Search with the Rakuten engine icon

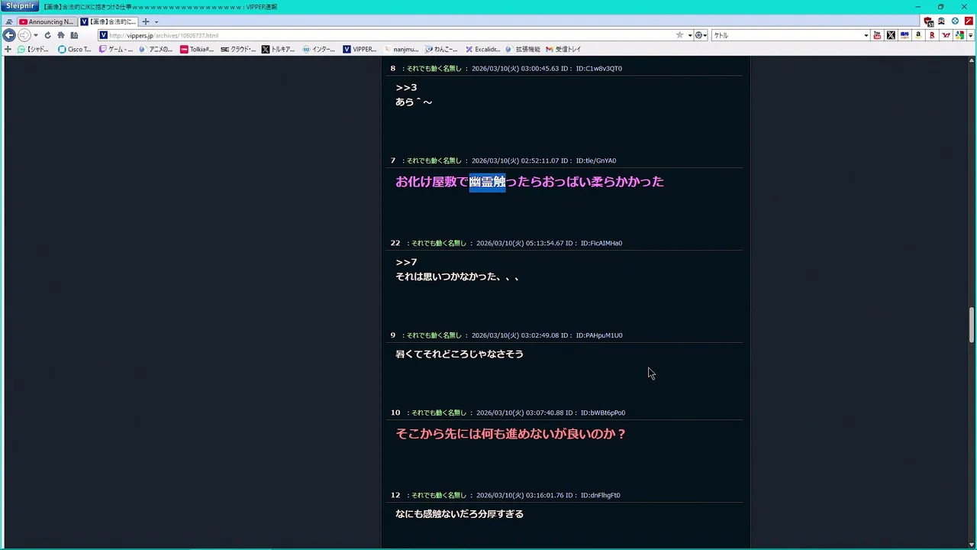[932, 35]
